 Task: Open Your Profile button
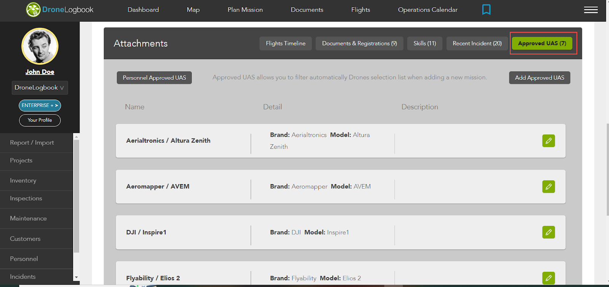(40, 120)
